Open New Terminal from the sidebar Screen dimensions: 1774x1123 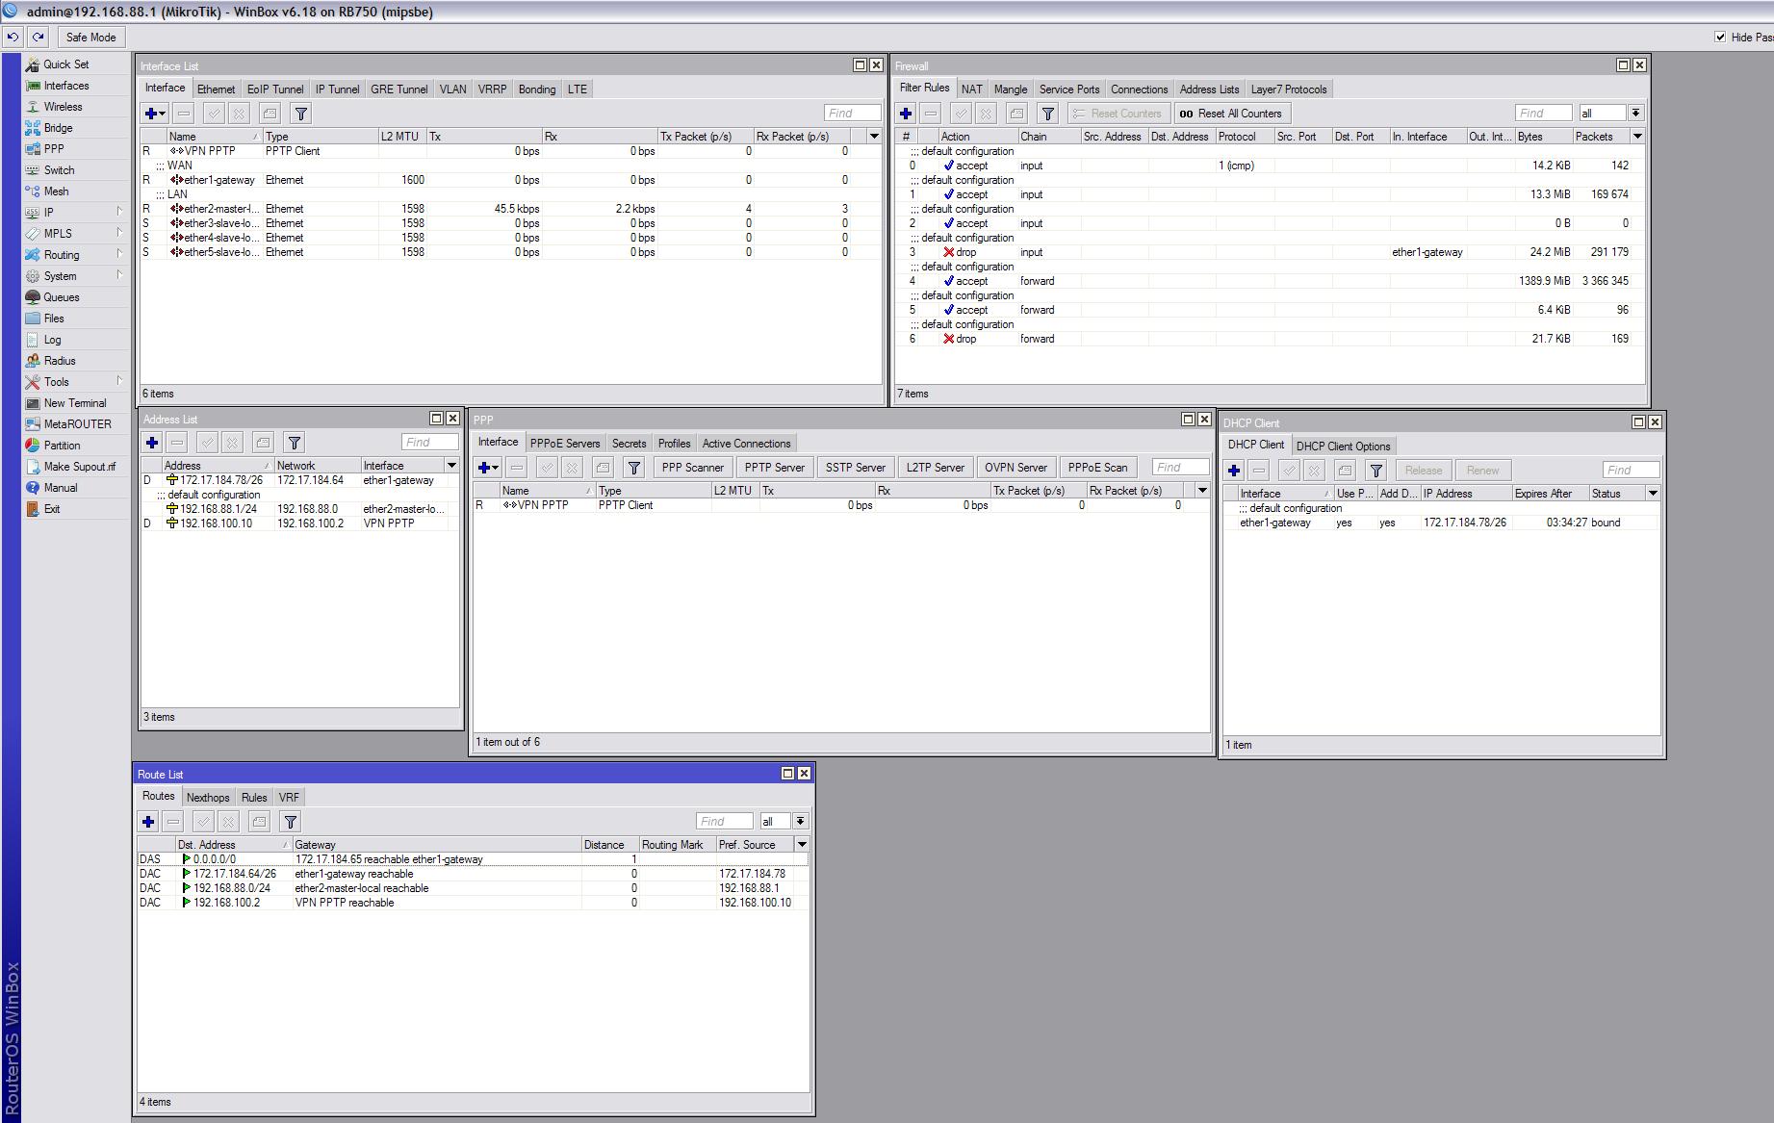click(x=74, y=403)
